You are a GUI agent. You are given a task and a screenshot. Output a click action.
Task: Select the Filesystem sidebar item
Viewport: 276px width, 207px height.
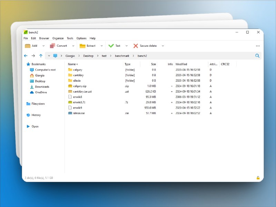[x=38, y=104]
